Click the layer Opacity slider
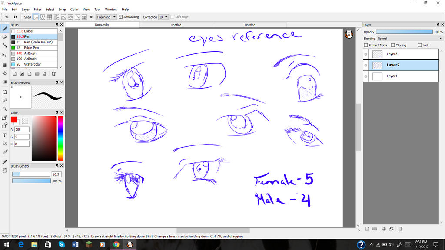The height and width of the screenshot is (250, 445). tap(404, 32)
